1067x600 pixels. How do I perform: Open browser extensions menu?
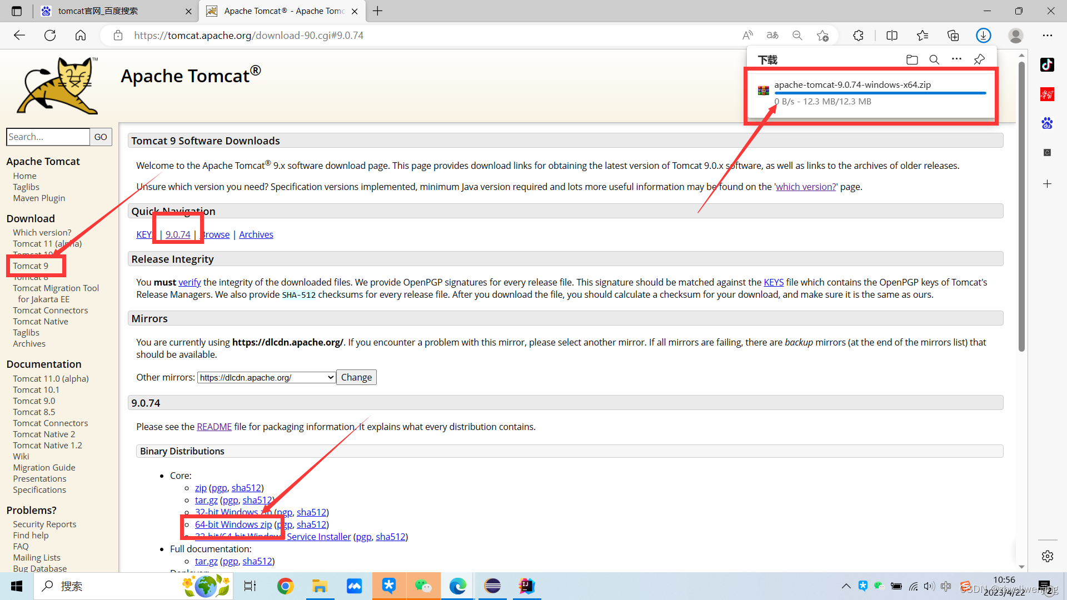859,35
